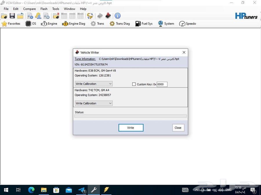Open the Window menu

[70, 9]
